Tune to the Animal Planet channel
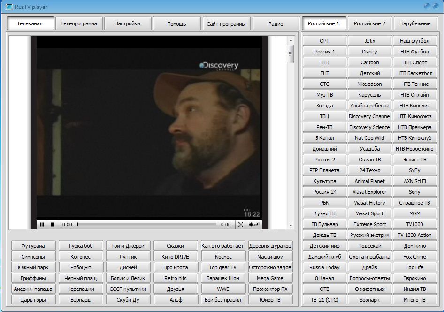Screen dimensions: 444x312 [369, 181]
